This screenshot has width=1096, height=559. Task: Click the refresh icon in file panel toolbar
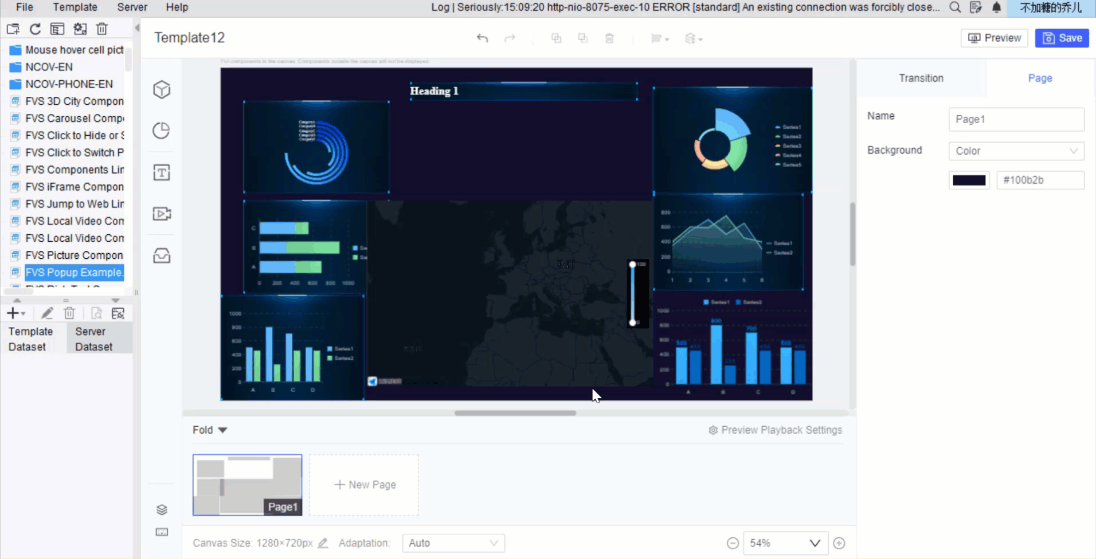tap(35, 29)
